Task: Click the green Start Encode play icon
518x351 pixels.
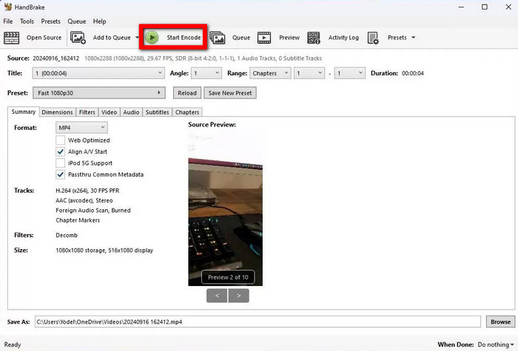Action: [x=152, y=37]
